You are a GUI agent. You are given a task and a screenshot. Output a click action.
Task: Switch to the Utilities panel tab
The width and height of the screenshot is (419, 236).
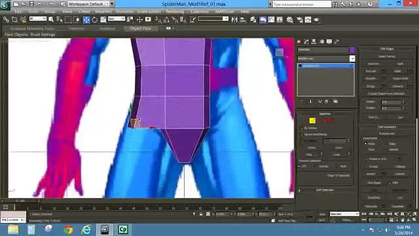click(x=337, y=41)
